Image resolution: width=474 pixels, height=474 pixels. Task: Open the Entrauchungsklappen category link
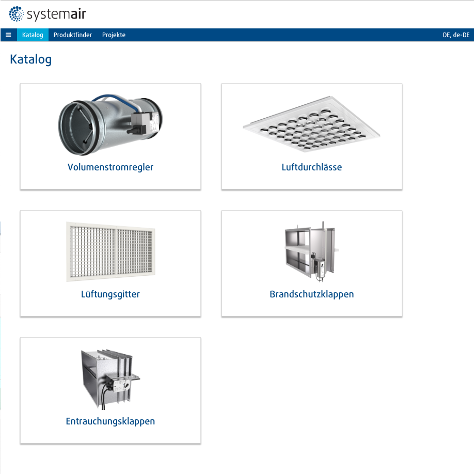coord(110,421)
